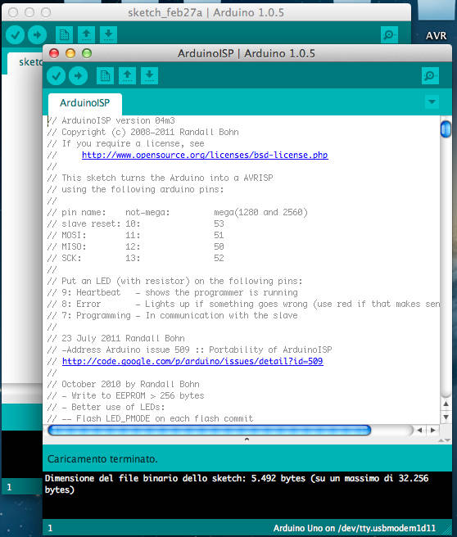Click the "Better use of LEDs:" comment line
Viewport: 457px width, 537px height.
(x=106, y=407)
